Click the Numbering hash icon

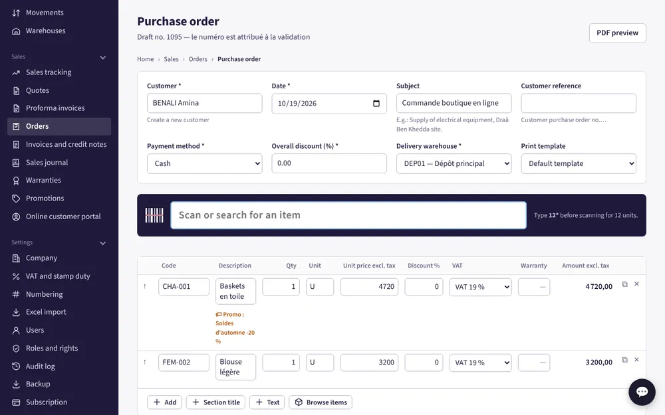(x=16, y=294)
